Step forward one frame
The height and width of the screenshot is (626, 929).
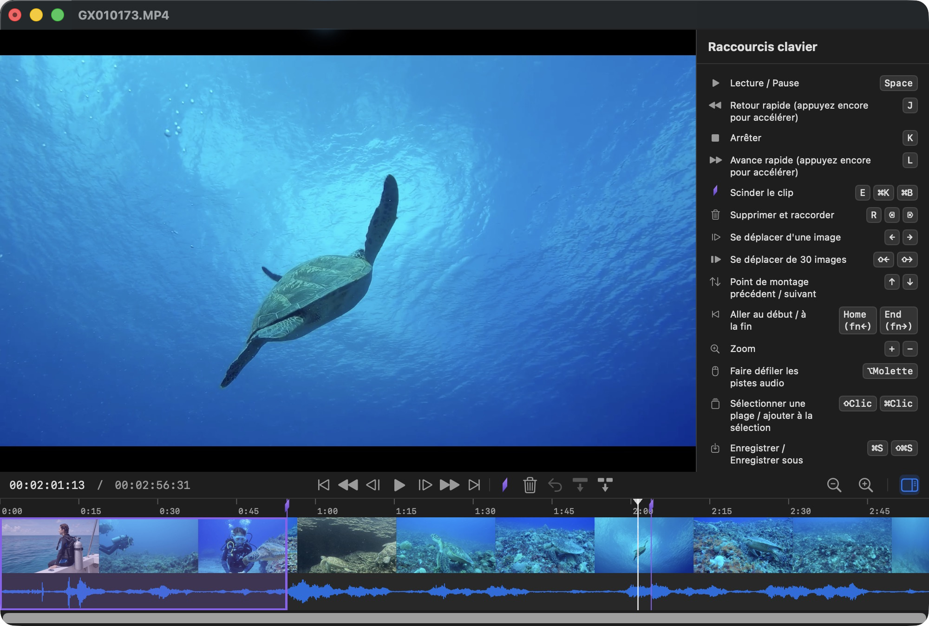[425, 485]
